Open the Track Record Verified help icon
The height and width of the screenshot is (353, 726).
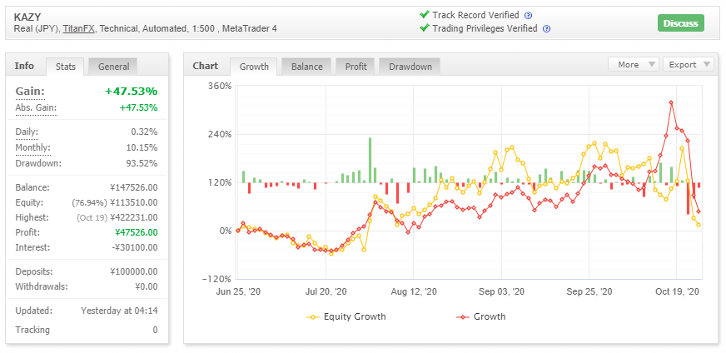[529, 15]
